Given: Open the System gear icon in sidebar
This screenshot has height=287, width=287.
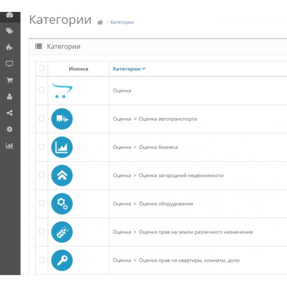Looking at the screenshot, I should 9,129.
